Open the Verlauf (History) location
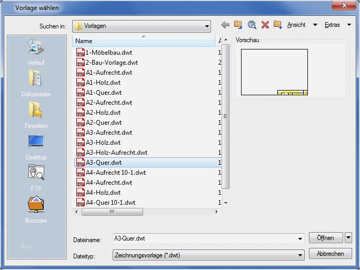The width and height of the screenshot is (360, 270). click(36, 52)
